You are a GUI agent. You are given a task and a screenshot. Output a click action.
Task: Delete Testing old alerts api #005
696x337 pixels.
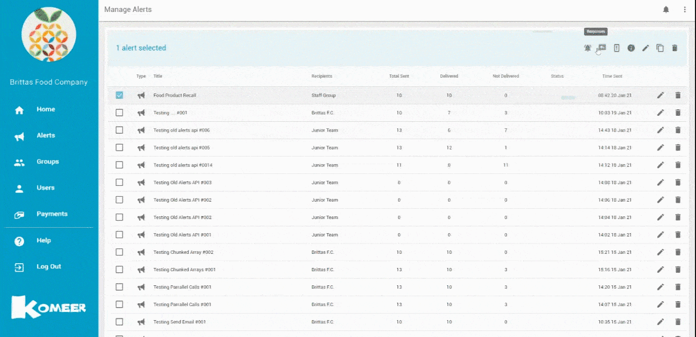678,147
